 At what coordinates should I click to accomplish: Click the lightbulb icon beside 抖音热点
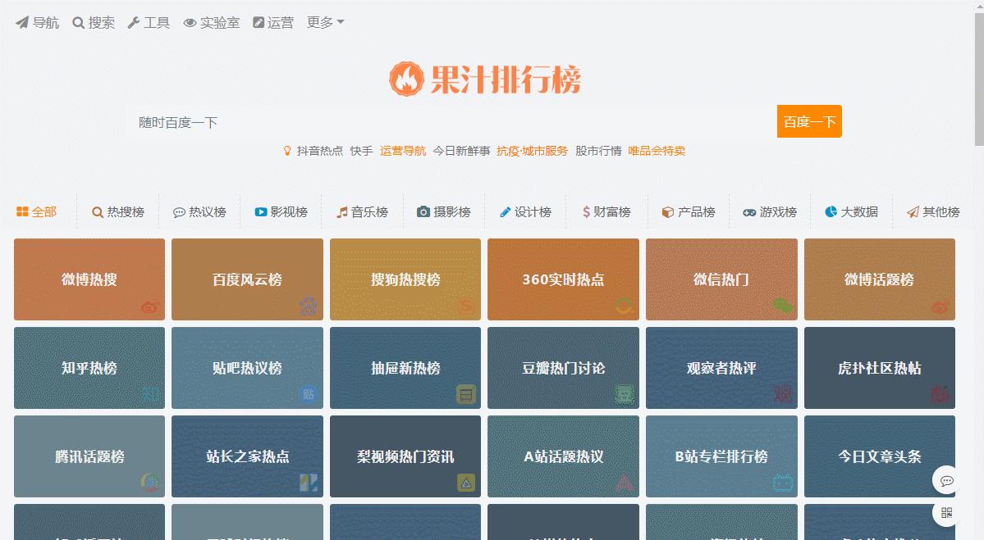click(286, 151)
